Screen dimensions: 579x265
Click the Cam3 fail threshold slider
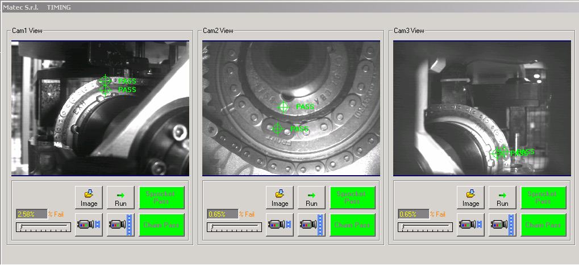pos(426,227)
